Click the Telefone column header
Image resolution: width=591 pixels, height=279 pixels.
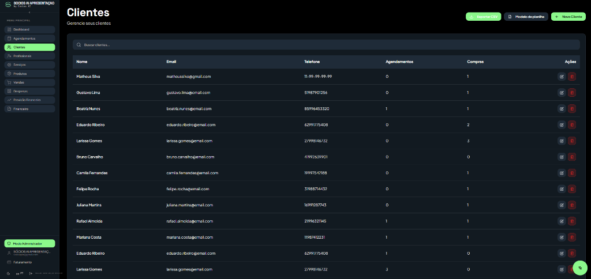(312, 62)
